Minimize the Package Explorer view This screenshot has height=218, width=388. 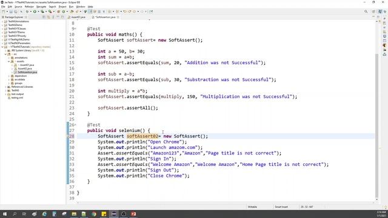pos(58,17)
